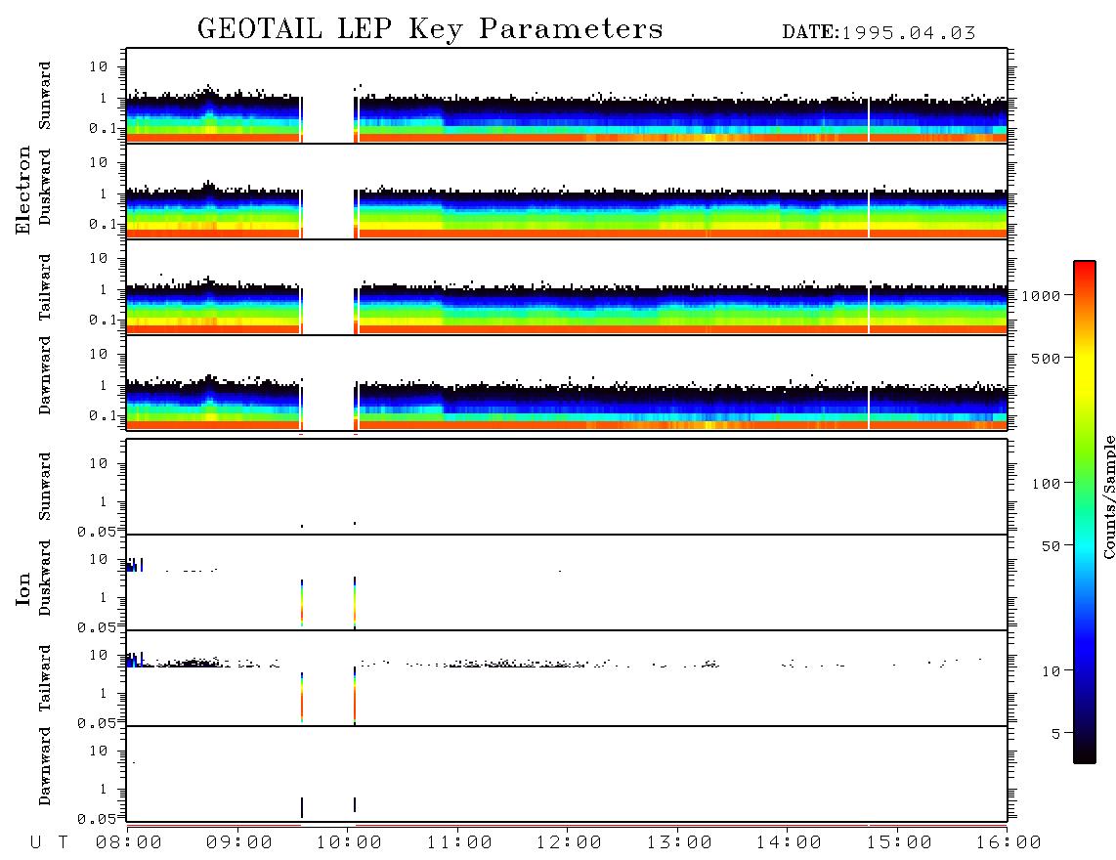Screen dimensions: 1116x860
Task: Select the "08:00" time tick label
Action: click(x=129, y=843)
